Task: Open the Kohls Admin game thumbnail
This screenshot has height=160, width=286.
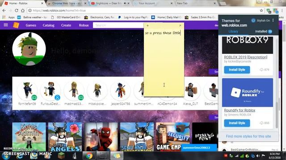Action: click(29, 137)
